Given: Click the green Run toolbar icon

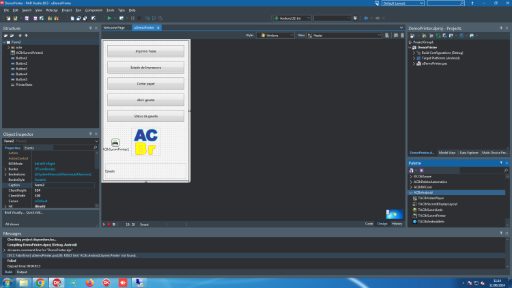Looking at the screenshot, I should pos(109,18).
